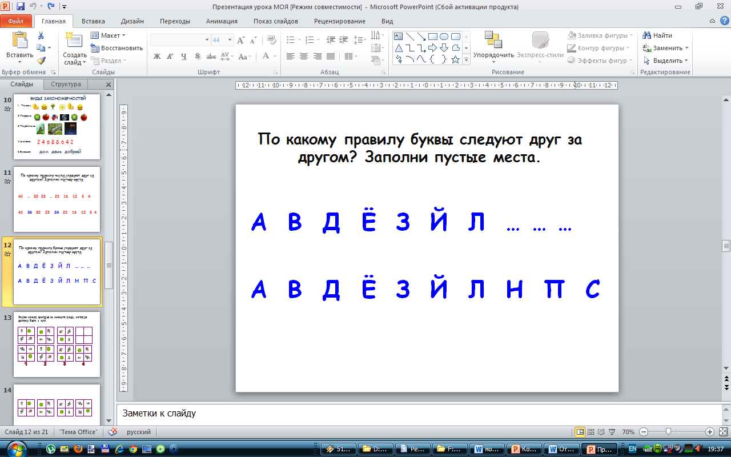The height and width of the screenshot is (457, 731).
Task: Click the Восстановить reset button
Action: tap(117, 48)
